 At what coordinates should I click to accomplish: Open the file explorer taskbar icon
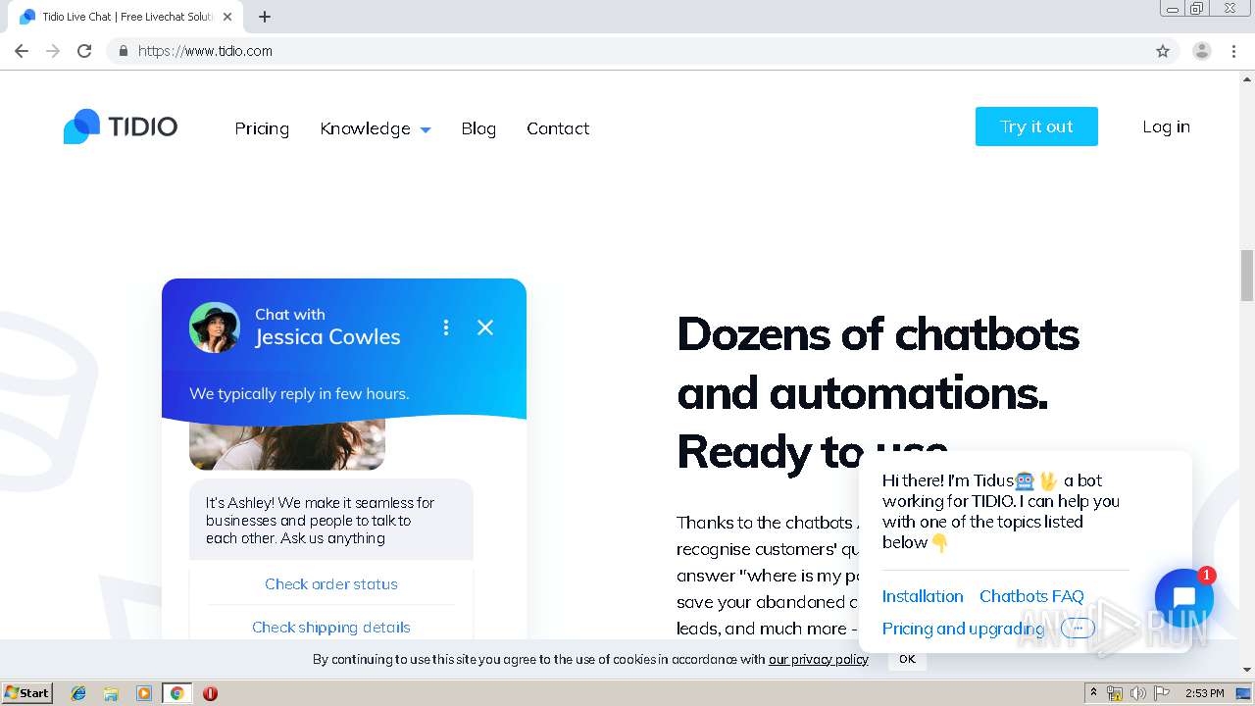pyautogui.click(x=111, y=693)
